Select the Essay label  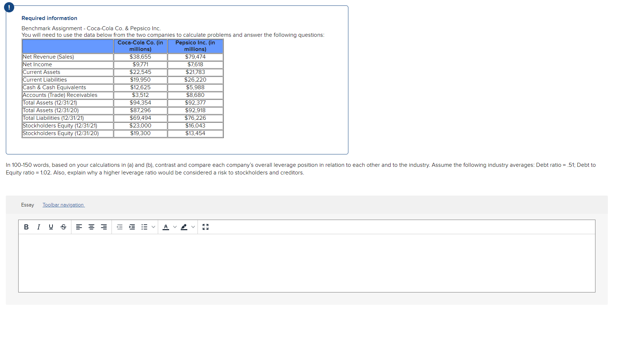pyautogui.click(x=27, y=205)
